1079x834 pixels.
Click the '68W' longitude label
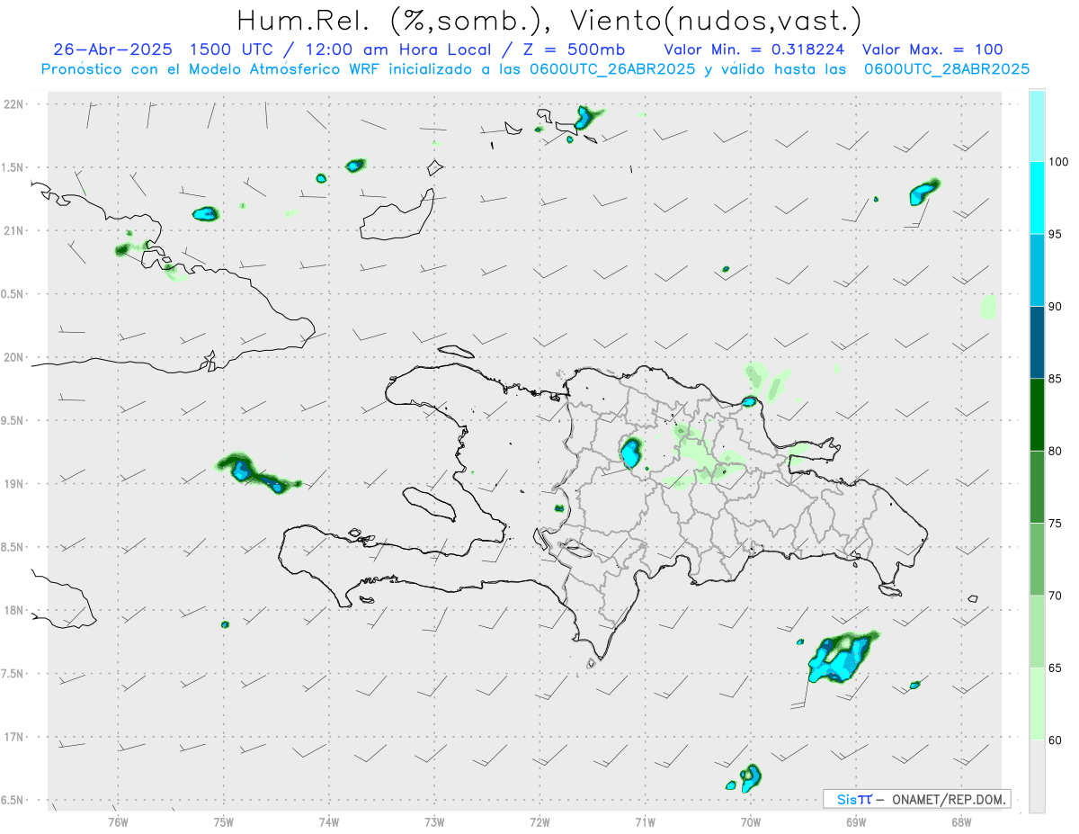(x=961, y=821)
